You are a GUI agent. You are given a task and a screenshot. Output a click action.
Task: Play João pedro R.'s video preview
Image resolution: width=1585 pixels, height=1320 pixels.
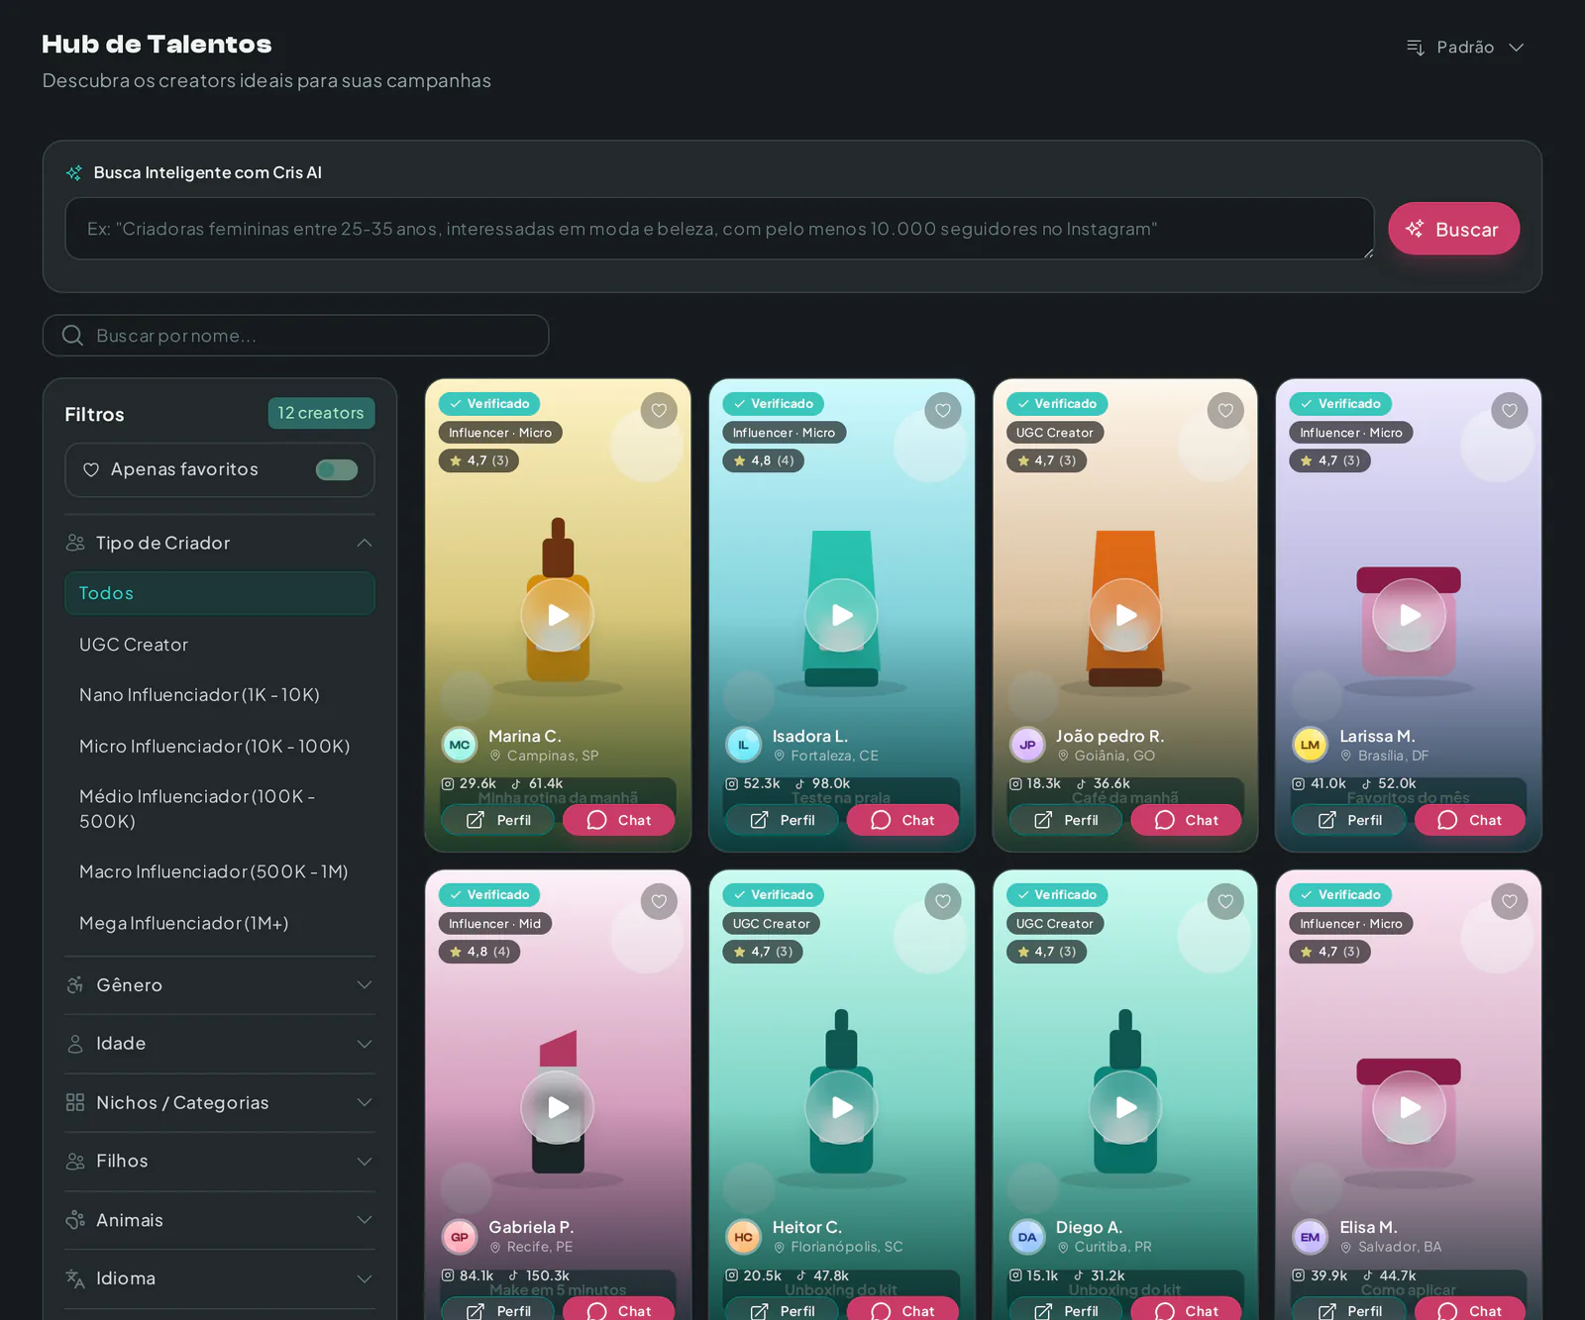pyautogui.click(x=1125, y=615)
